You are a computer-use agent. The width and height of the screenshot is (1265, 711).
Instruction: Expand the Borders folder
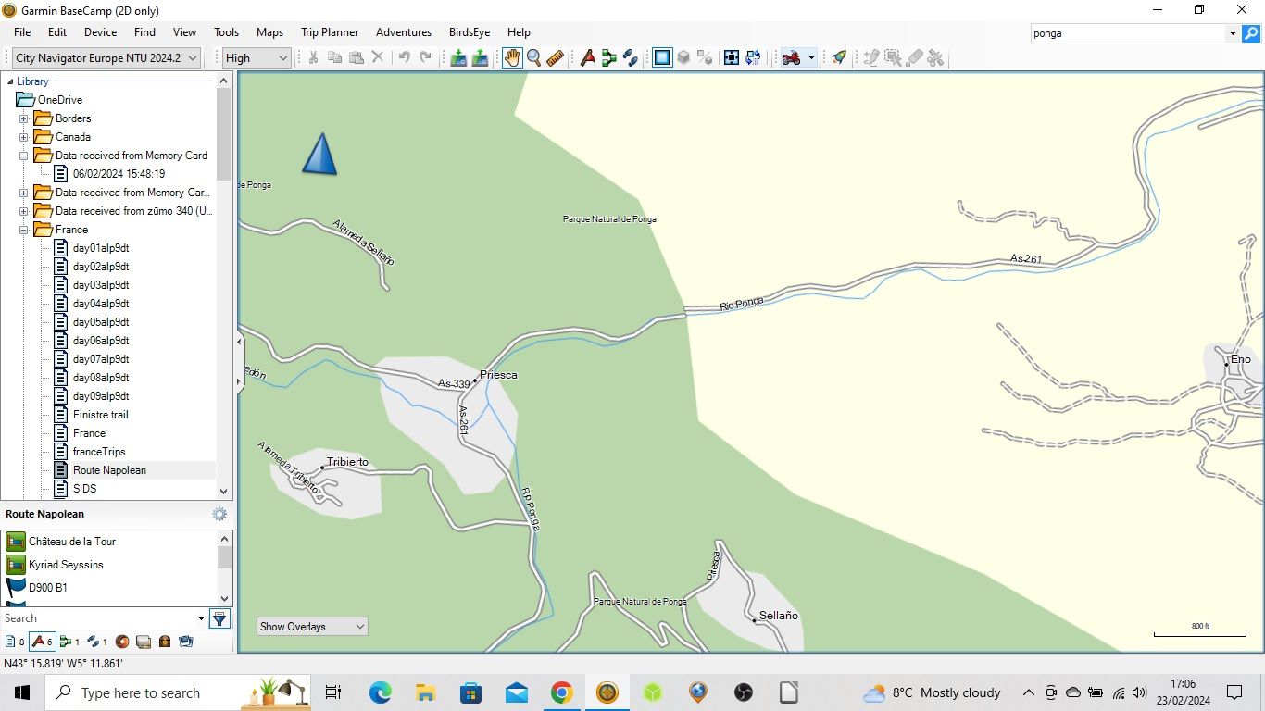(24, 118)
